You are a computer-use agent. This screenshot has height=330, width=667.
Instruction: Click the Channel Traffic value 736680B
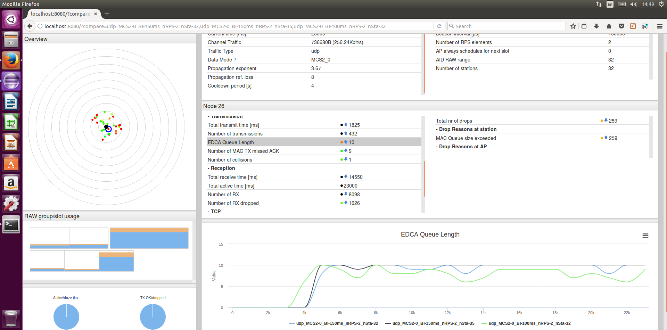[337, 42]
